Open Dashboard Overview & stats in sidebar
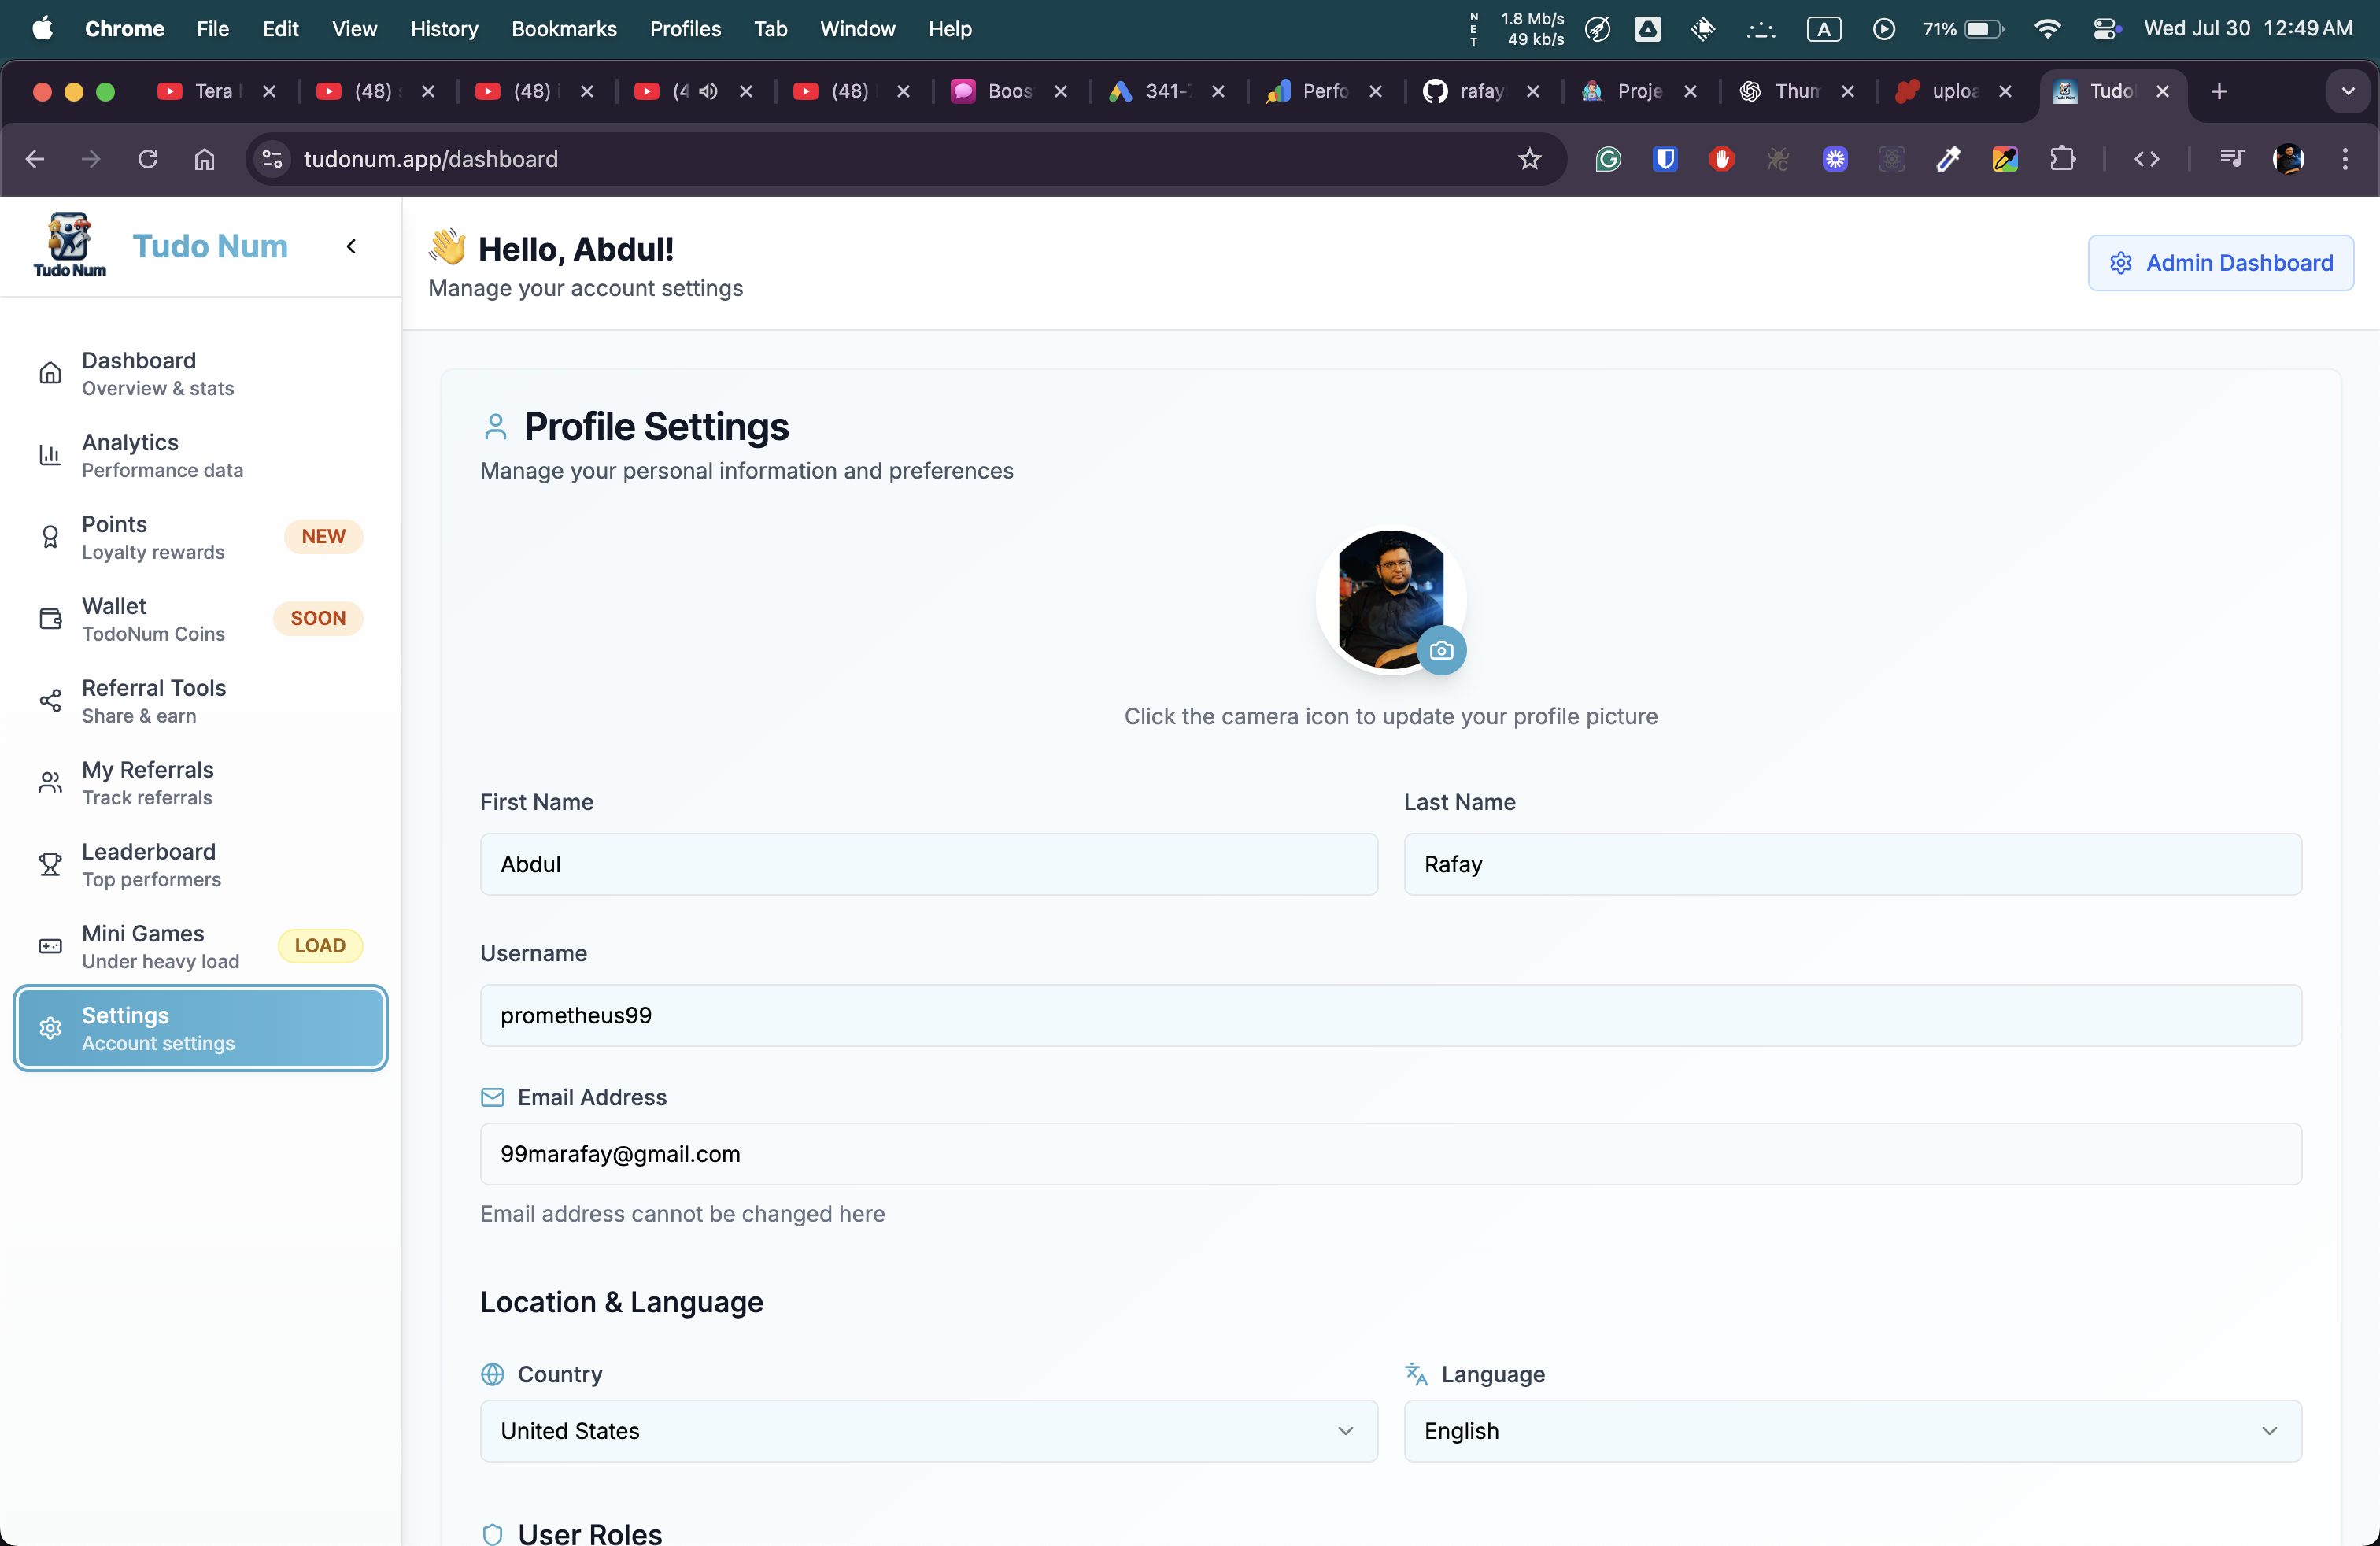2380x1546 pixels. pos(200,373)
